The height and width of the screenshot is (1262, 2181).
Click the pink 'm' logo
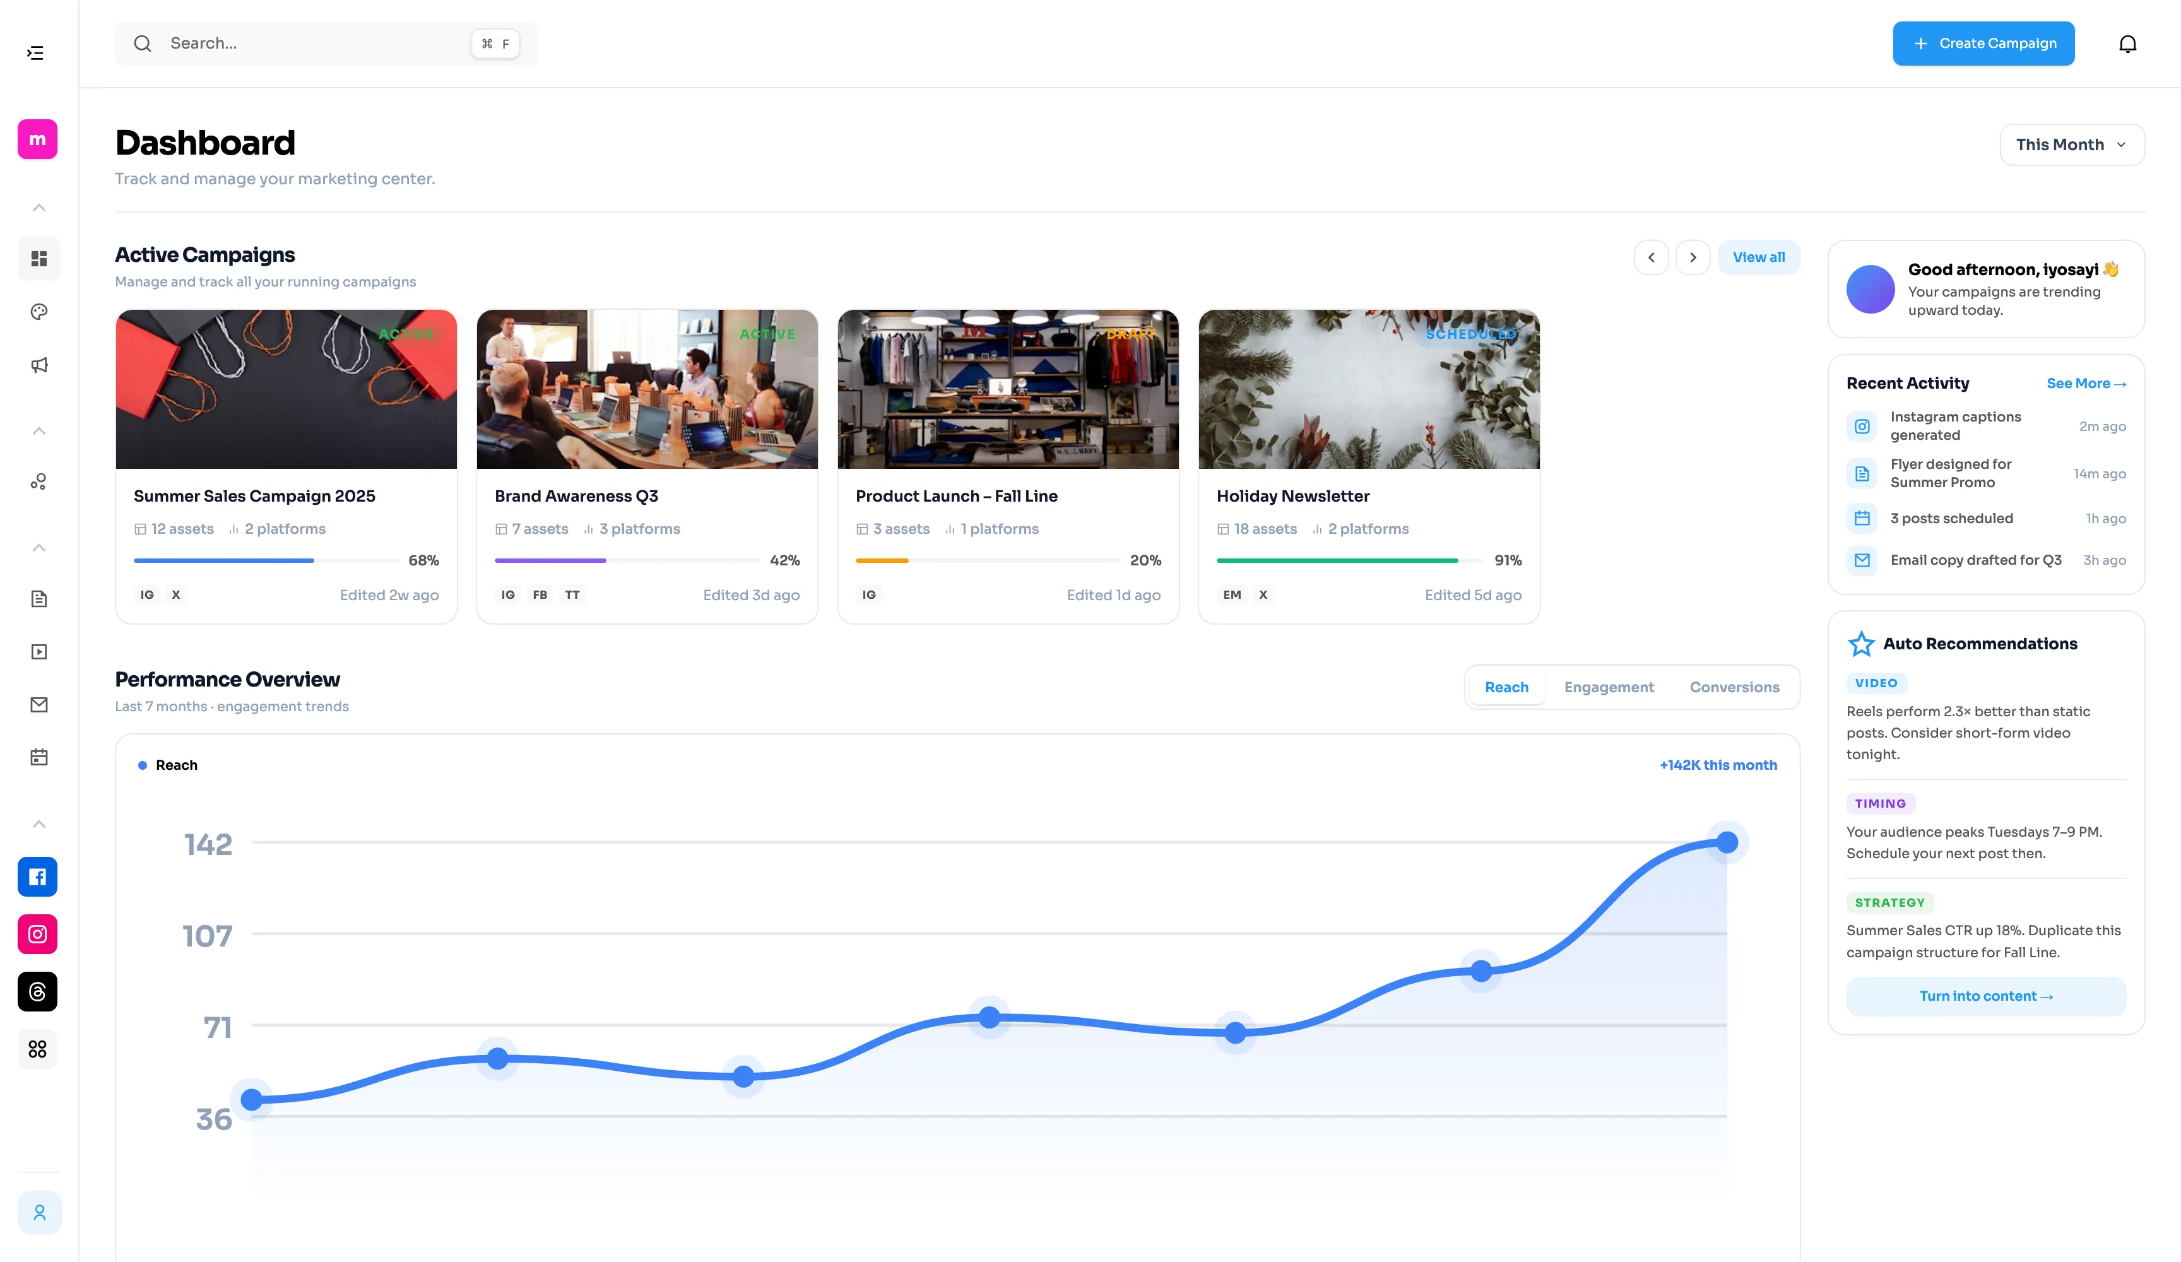point(37,138)
